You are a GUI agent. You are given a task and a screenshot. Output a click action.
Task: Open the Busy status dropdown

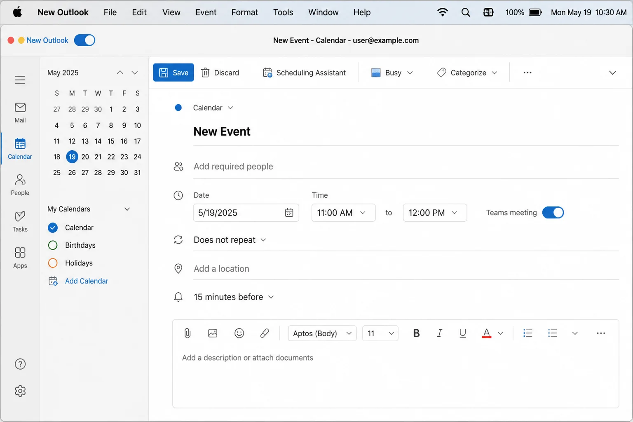(x=392, y=73)
